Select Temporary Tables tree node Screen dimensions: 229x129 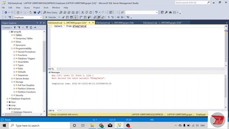[24, 38]
